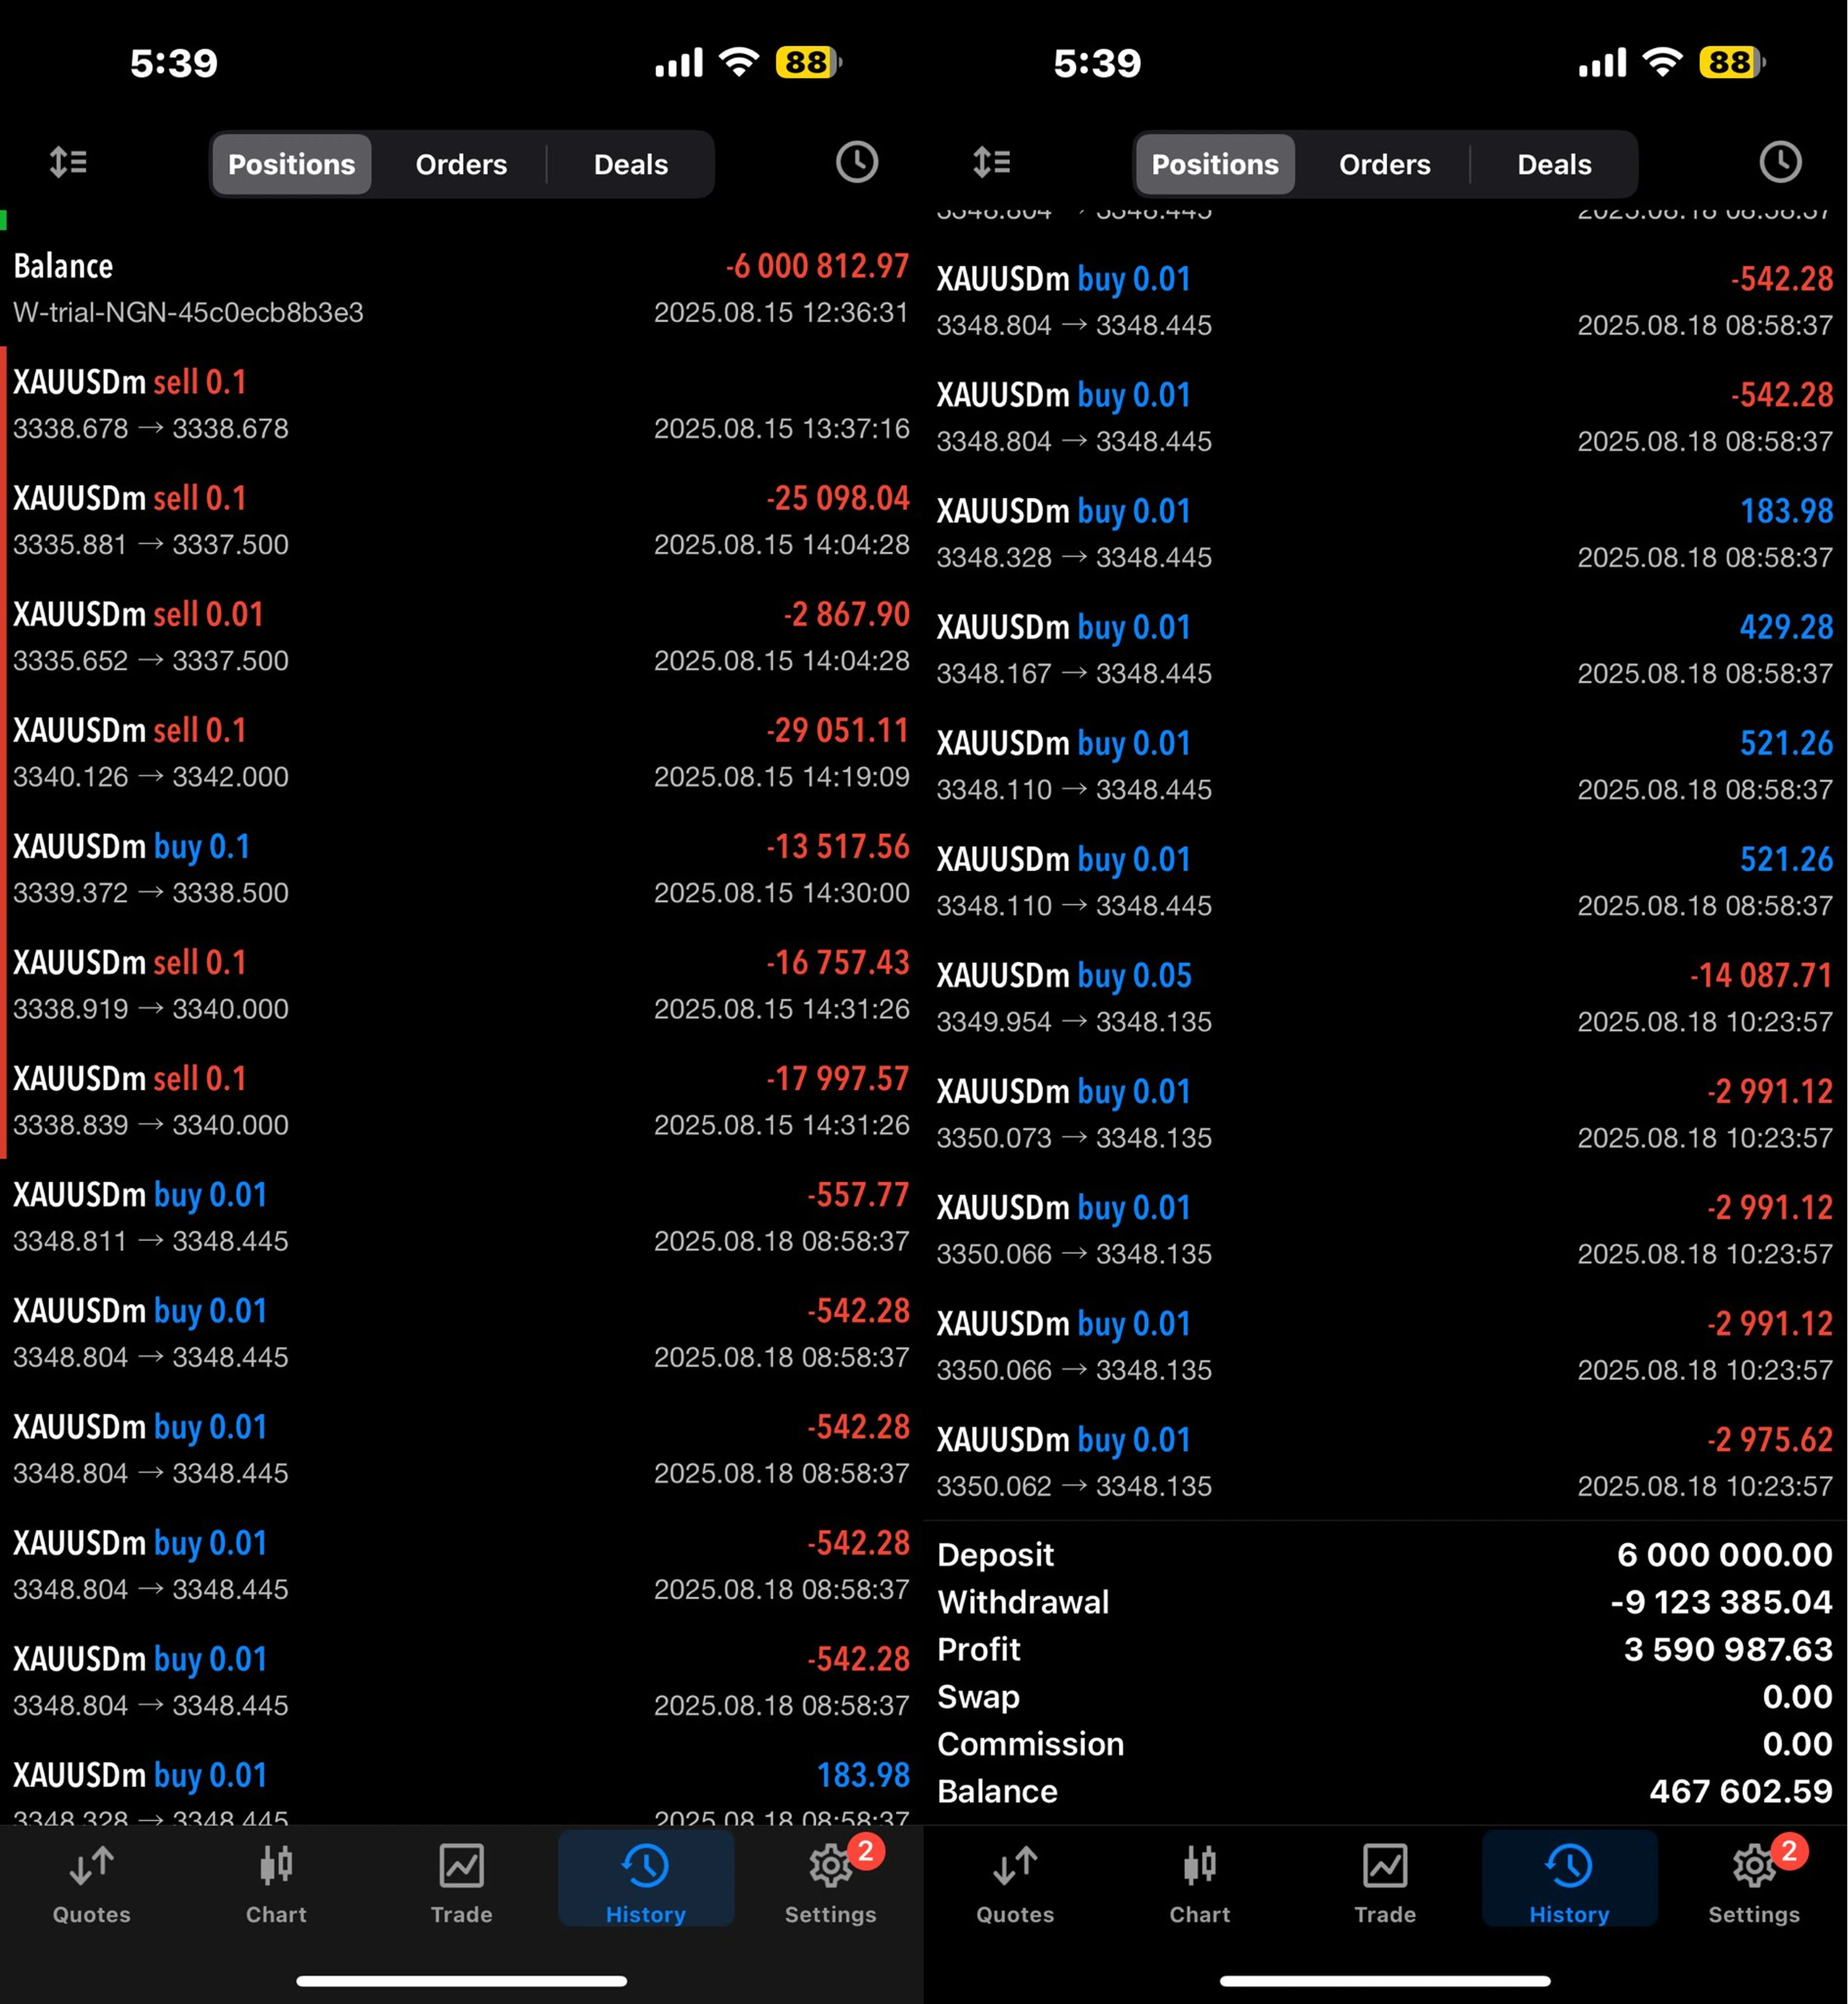Image resolution: width=1848 pixels, height=2004 pixels.
Task: Switch to the Deals tab on right screen
Action: [1555, 164]
